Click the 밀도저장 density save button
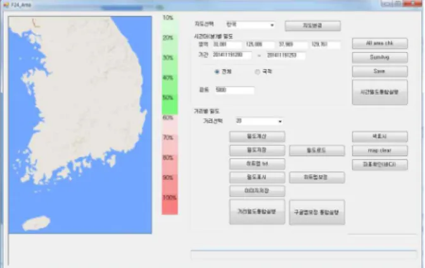This screenshot has width=425, height=268. pyautogui.click(x=257, y=150)
